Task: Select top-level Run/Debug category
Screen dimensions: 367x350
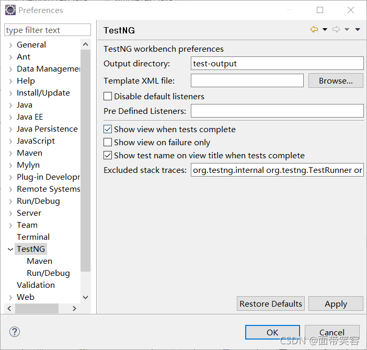Action: [x=38, y=201]
